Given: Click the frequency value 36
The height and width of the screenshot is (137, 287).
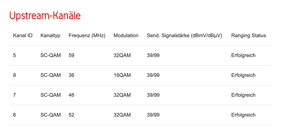Looking at the screenshot, I should [72, 75].
